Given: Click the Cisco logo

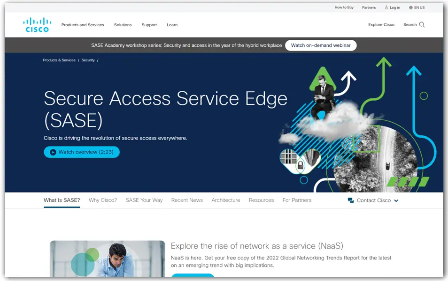Looking at the screenshot, I should [x=37, y=25].
